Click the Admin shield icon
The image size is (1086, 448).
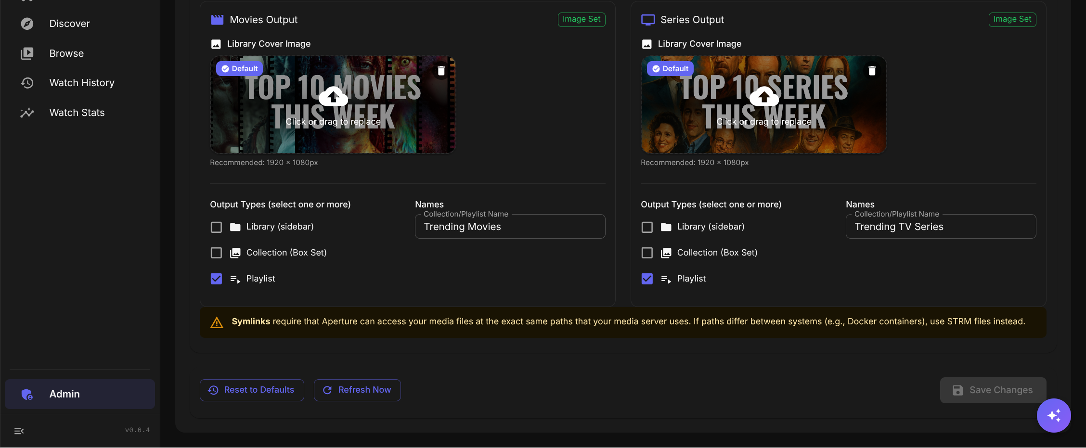coord(27,395)
